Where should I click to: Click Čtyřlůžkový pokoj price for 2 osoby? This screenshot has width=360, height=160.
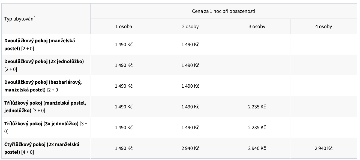[190, 148]
